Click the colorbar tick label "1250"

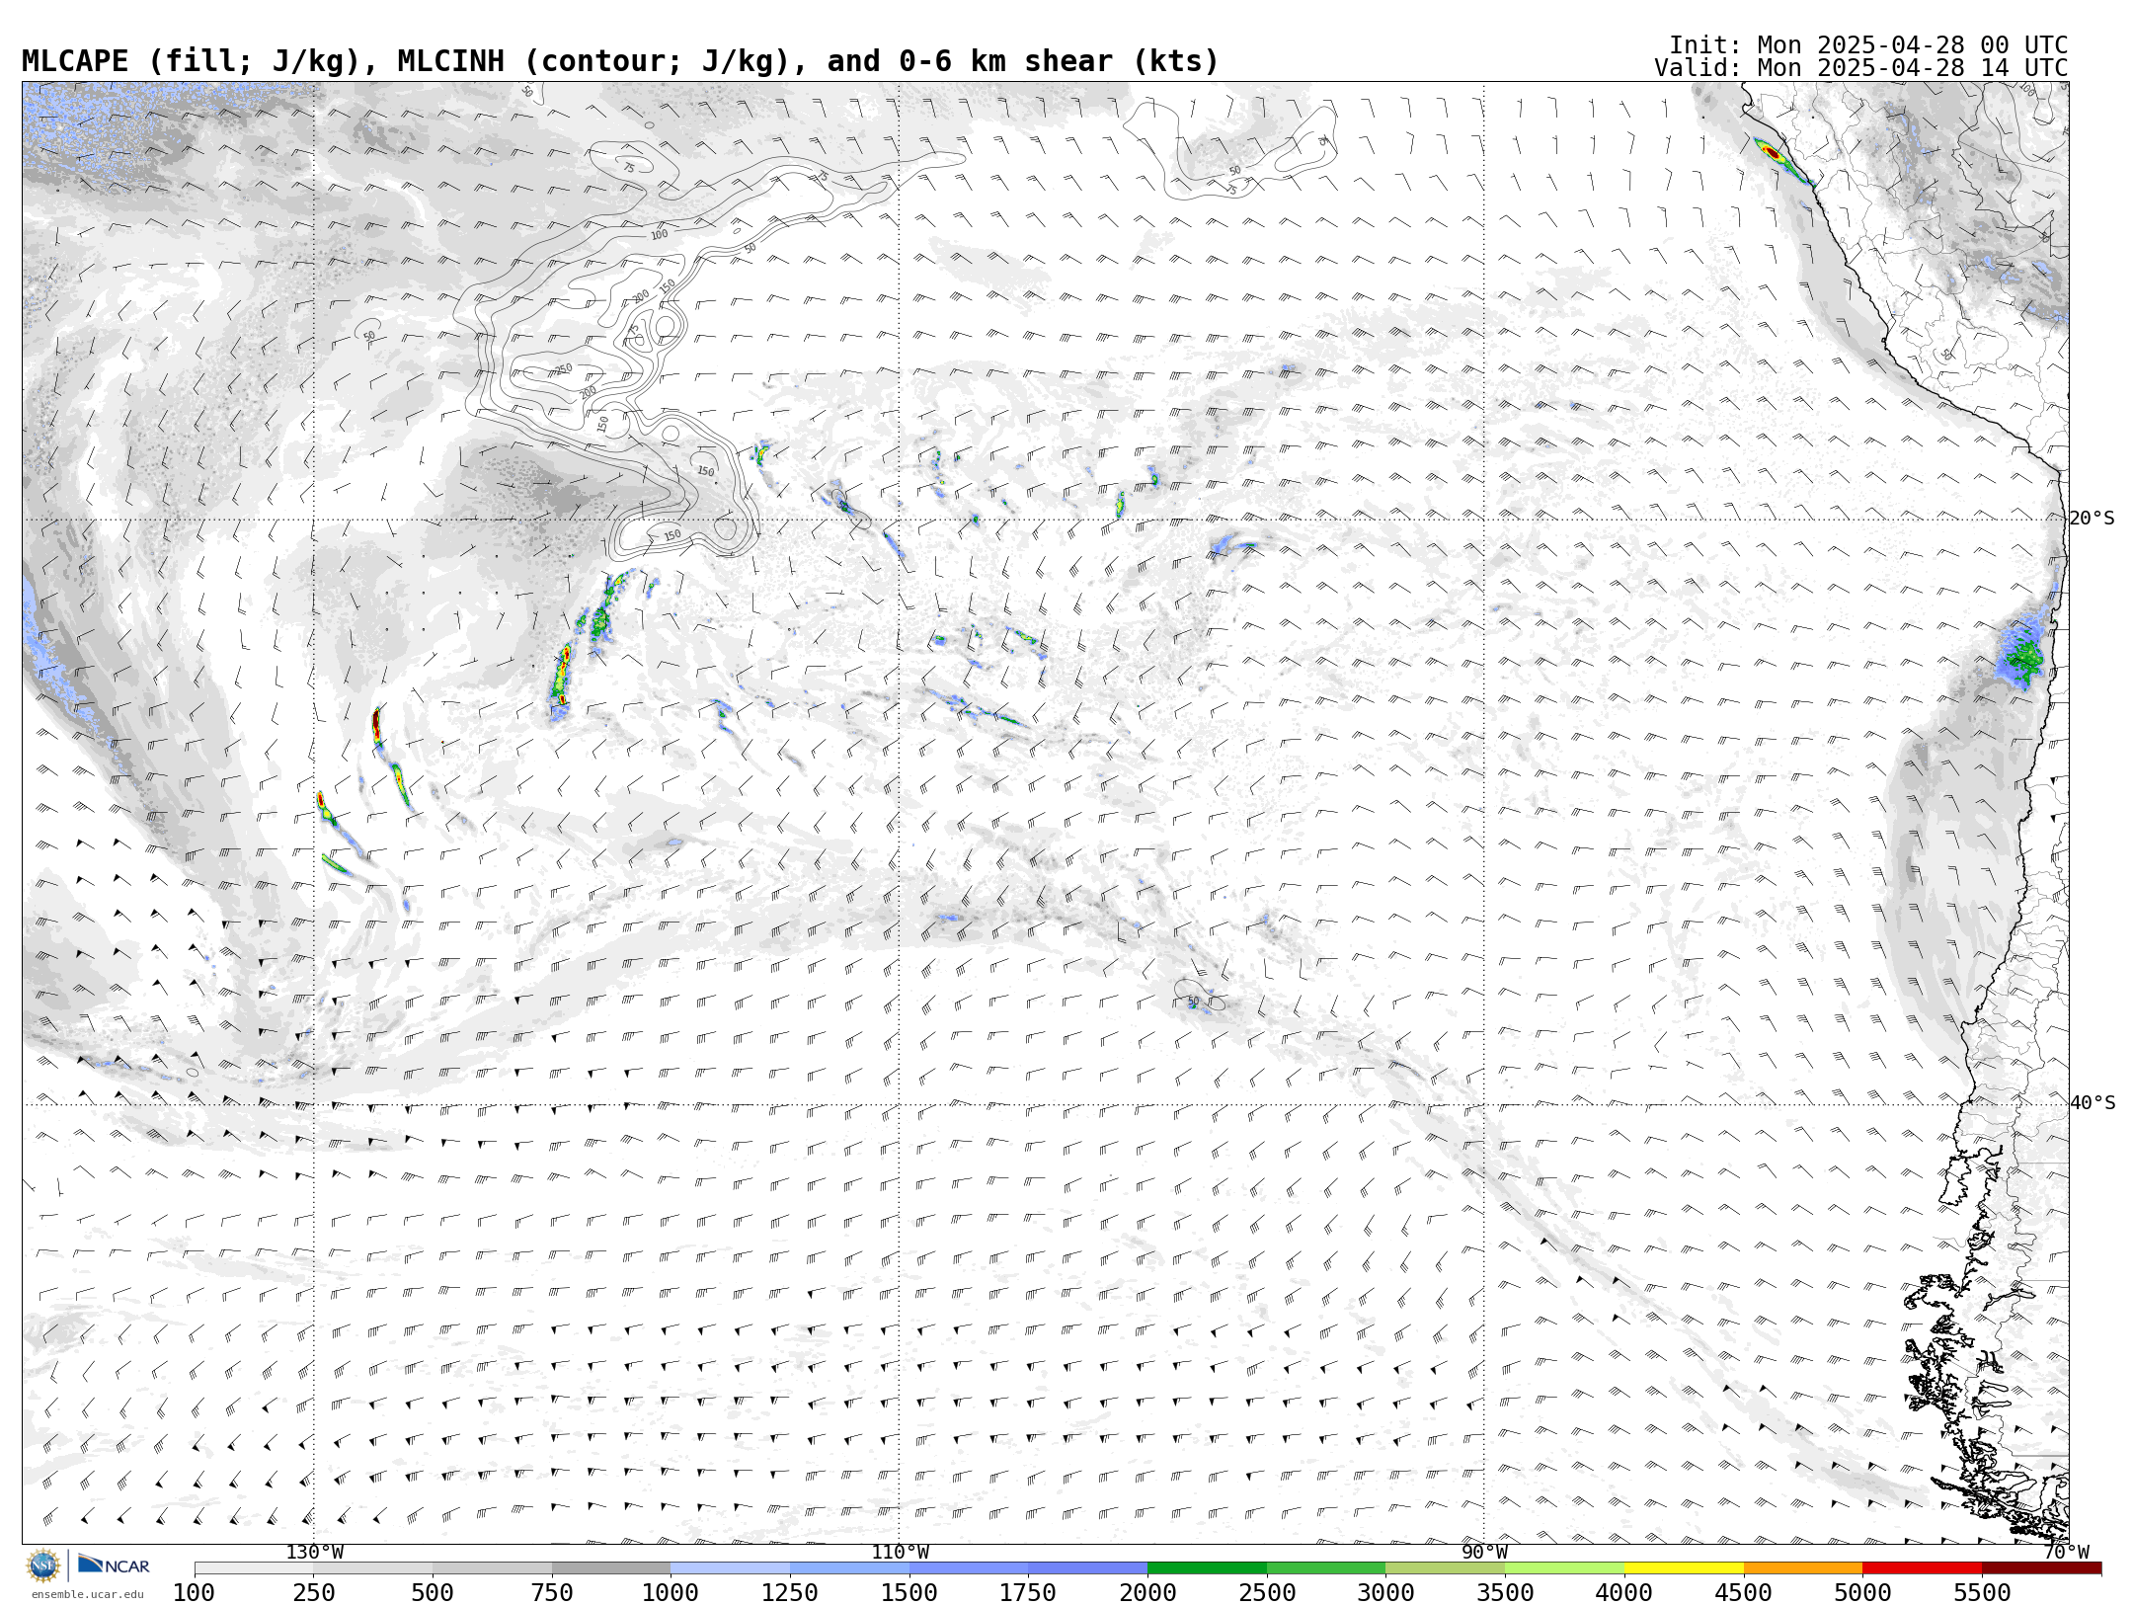[790, 1593]
